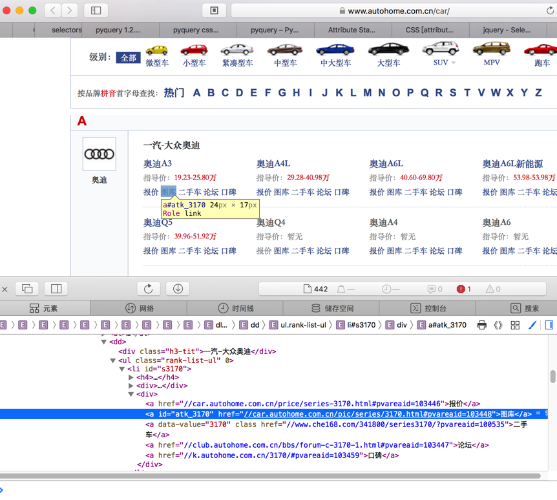Image resolution: width=557 pixels, height=500 pixels.
Task: Click the Safari address bar URL field
Action: [394, 10]
